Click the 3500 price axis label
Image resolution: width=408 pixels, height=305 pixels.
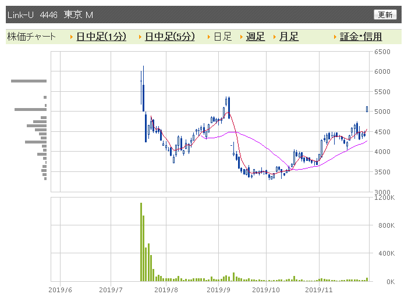(382, 172)
